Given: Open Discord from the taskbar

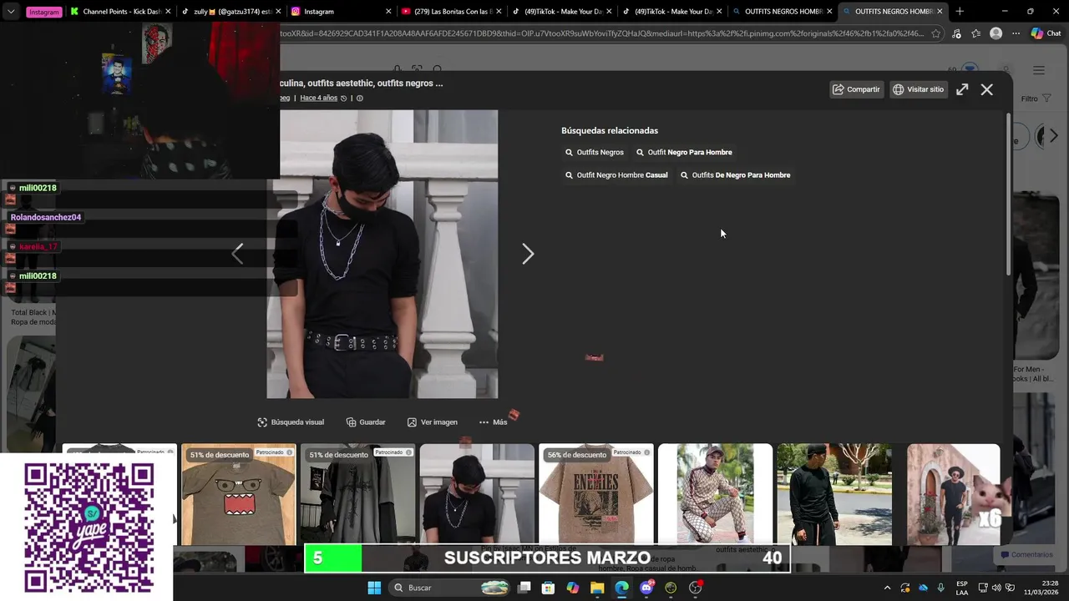Looking at the screenshot, I should 646,588.
